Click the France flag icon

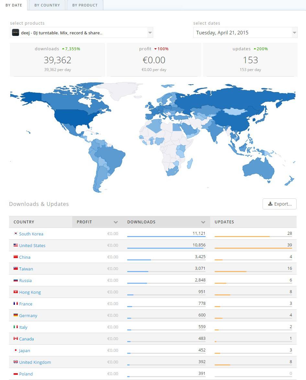(x=16, y=303)
